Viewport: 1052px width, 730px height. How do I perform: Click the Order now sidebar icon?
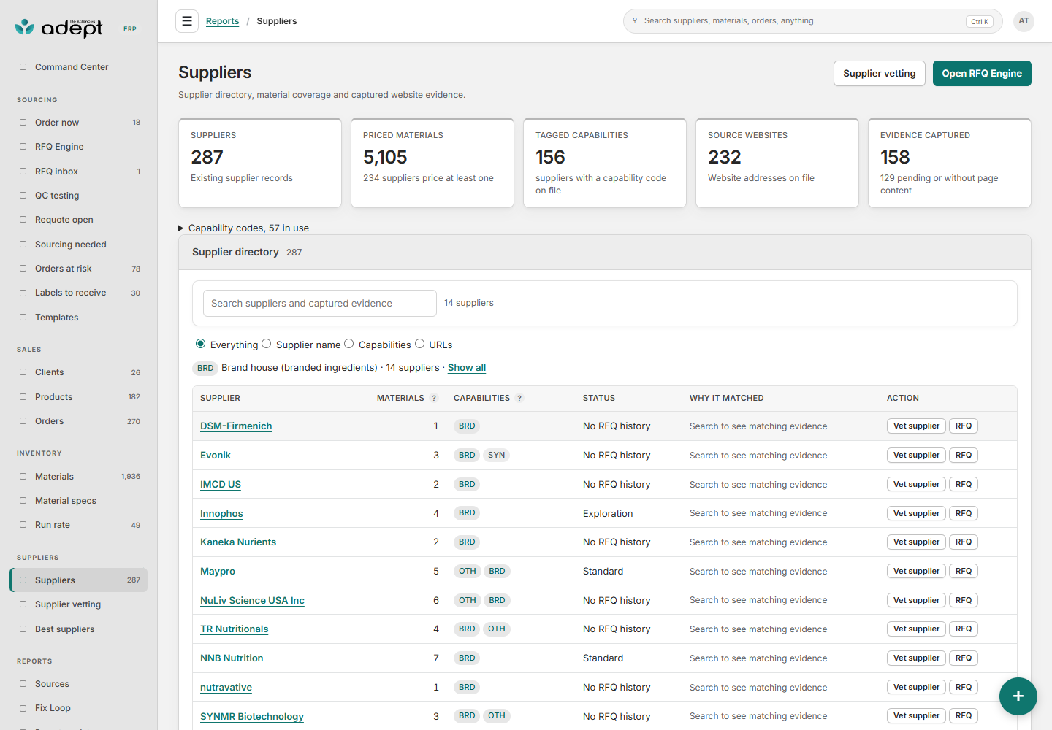point(23,123)
